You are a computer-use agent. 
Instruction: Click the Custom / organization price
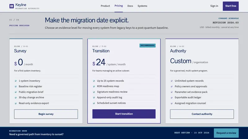[x=189, y=61]
